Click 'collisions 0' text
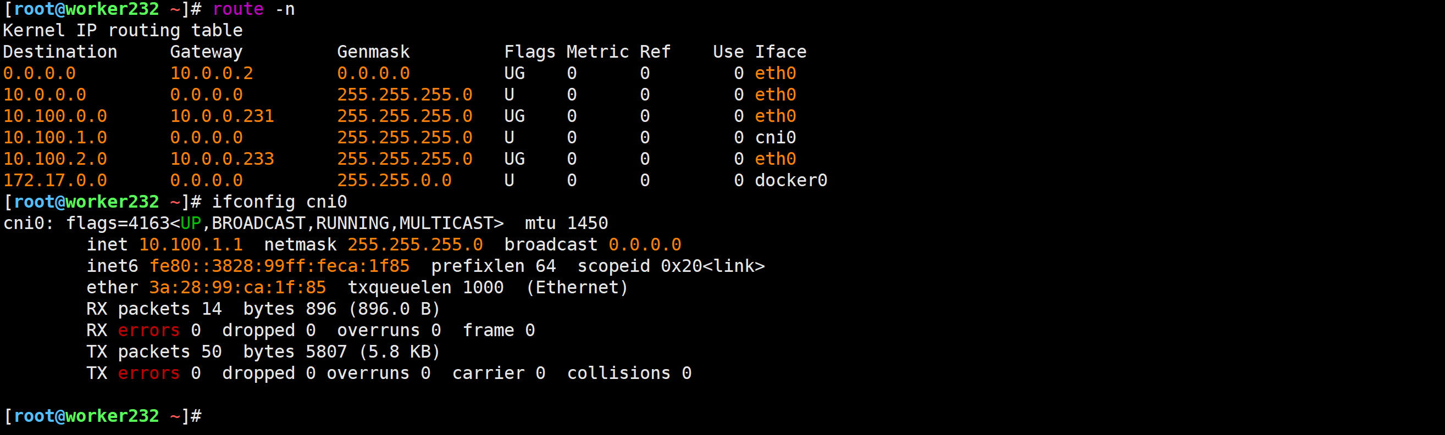 tap(629, 373)
